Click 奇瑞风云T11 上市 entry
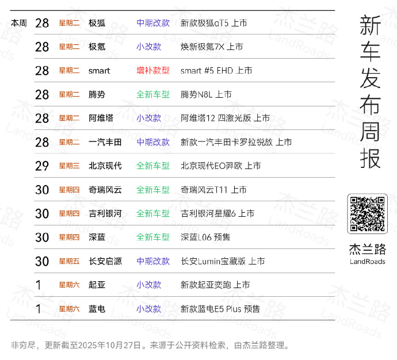The image size is (397, 360). click(213, 190)
